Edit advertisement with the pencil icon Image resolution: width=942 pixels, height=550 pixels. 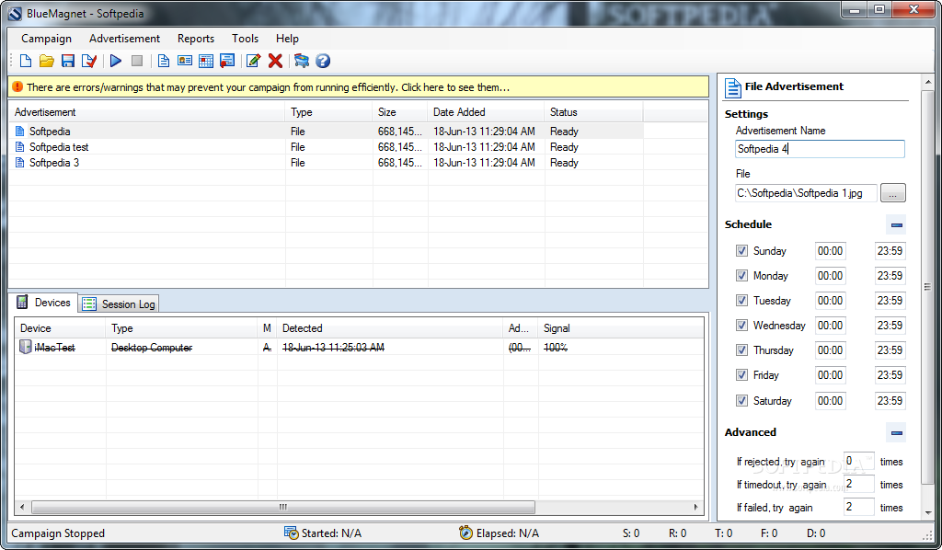pos(254,61)
